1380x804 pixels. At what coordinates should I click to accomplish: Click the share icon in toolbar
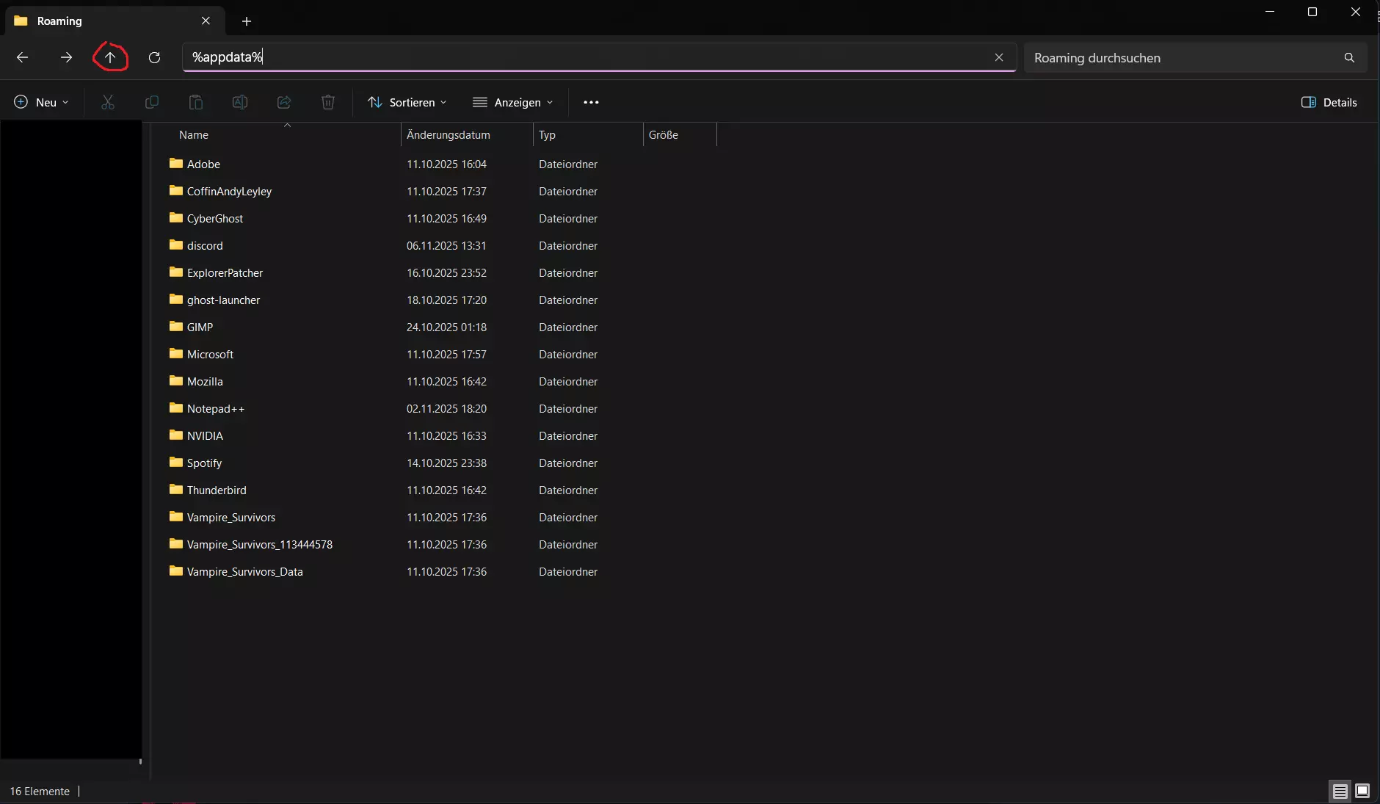point(284,102)
